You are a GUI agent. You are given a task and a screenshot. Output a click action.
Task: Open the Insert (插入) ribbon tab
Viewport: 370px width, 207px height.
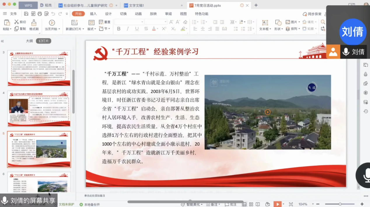(93, 14)
